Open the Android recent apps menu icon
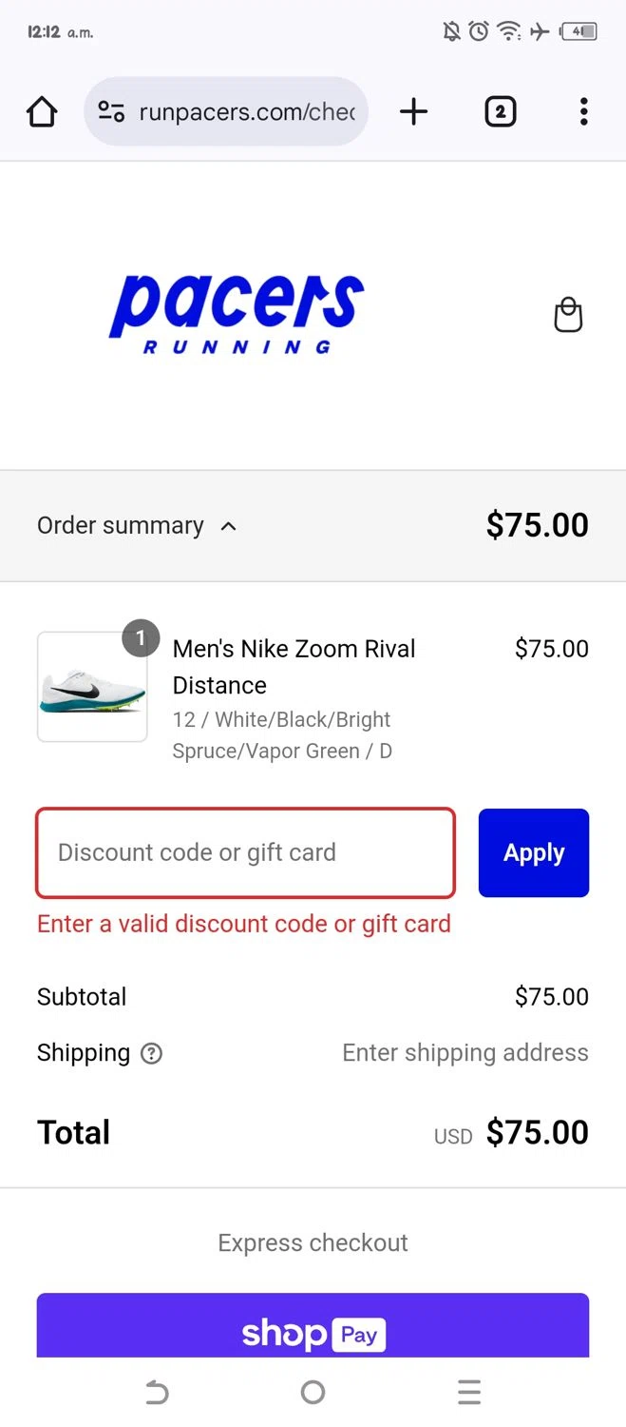 coord(468,1393)
